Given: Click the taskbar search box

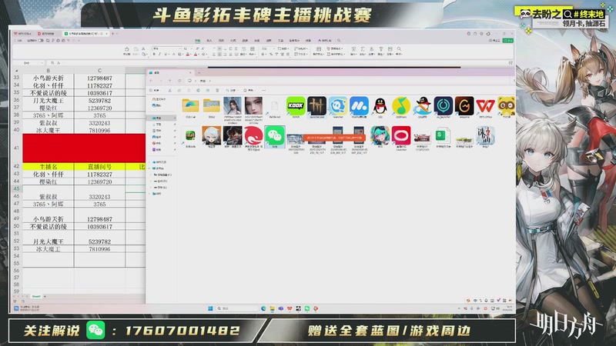Looking at the screenshot, I should [231, 308].
